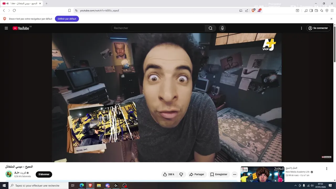Dismiss the Brave default browser banner

(x=331, y=19)
